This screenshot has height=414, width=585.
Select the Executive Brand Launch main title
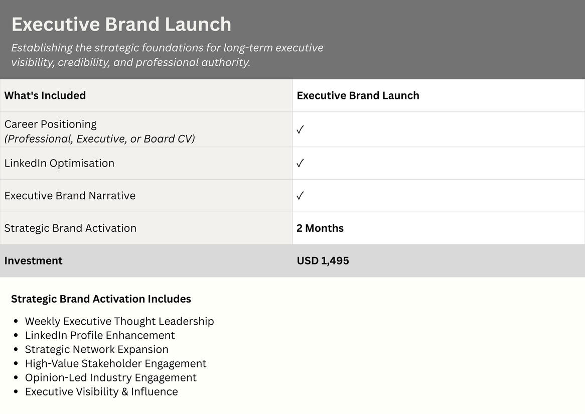[121, 24]
